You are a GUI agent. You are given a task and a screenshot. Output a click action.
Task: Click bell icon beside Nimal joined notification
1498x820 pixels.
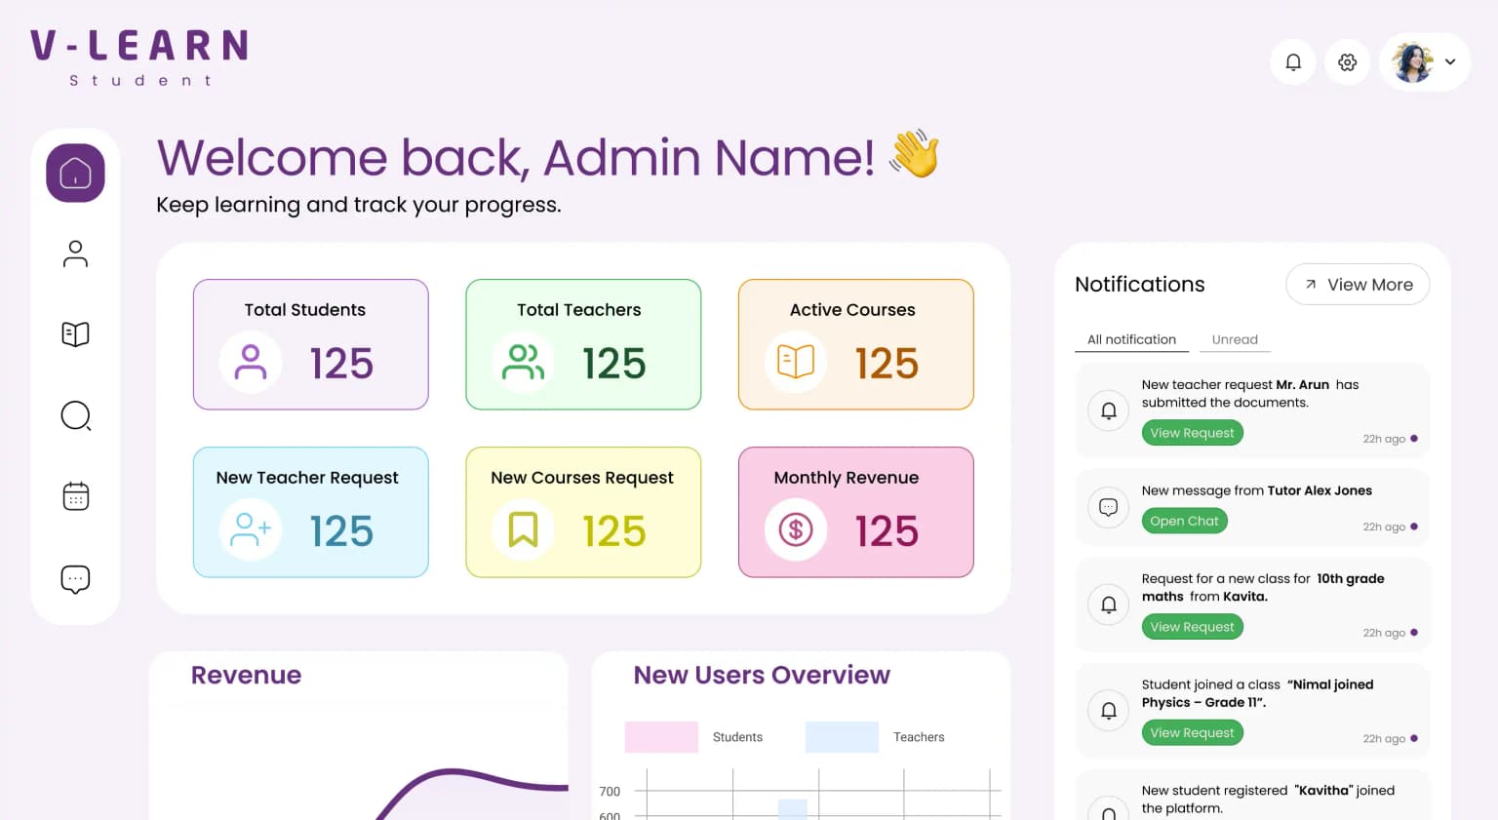1109,711
